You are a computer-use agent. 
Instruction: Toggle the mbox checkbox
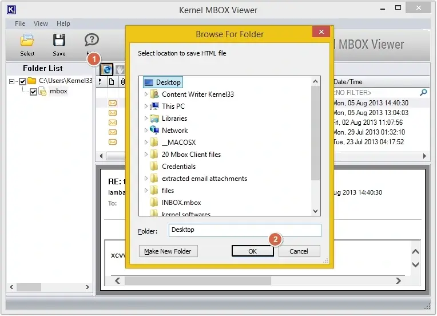pyautogui.click(x=33, y=92)
